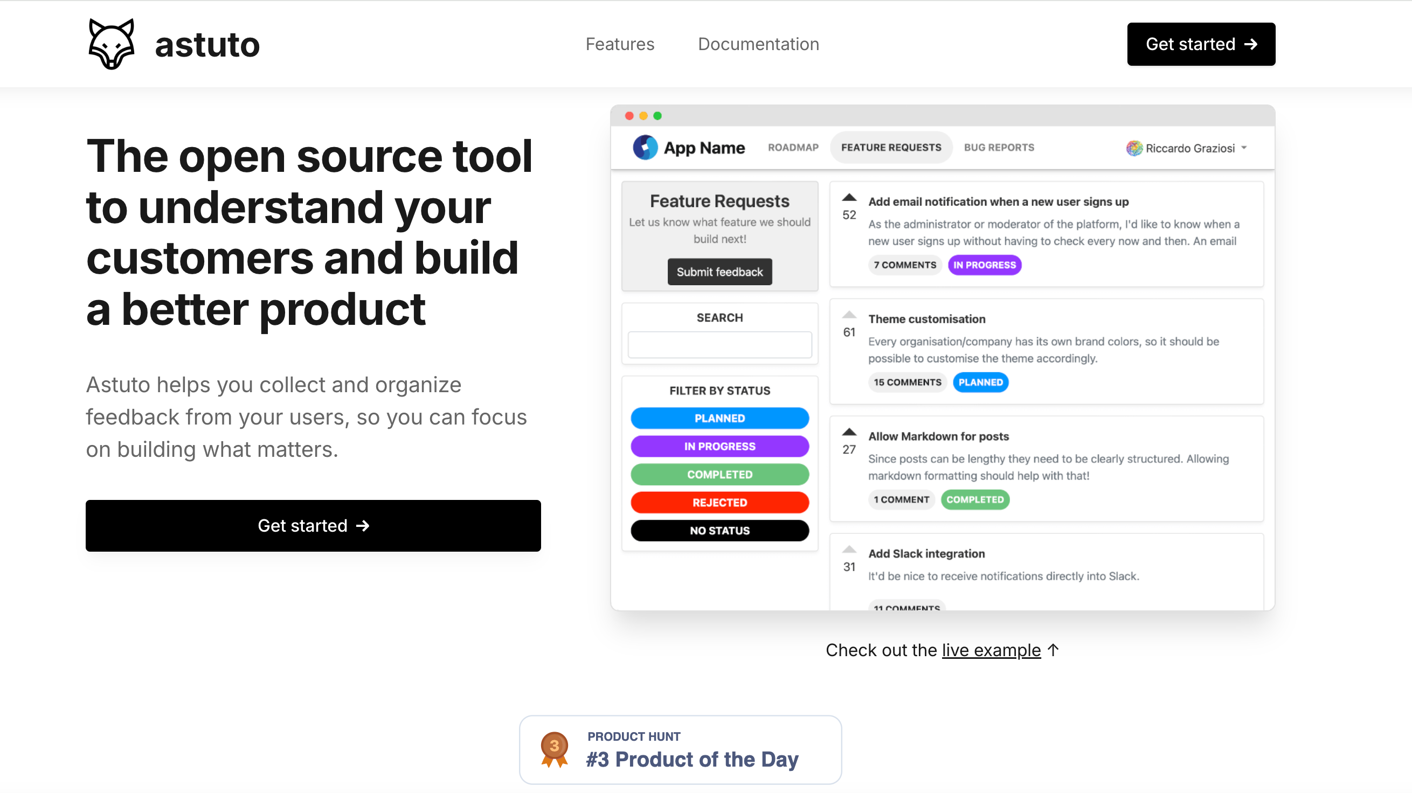Open the BUG REPORTS tab
The width and height of the screenshot is (1412, 793).
(999, 148)
